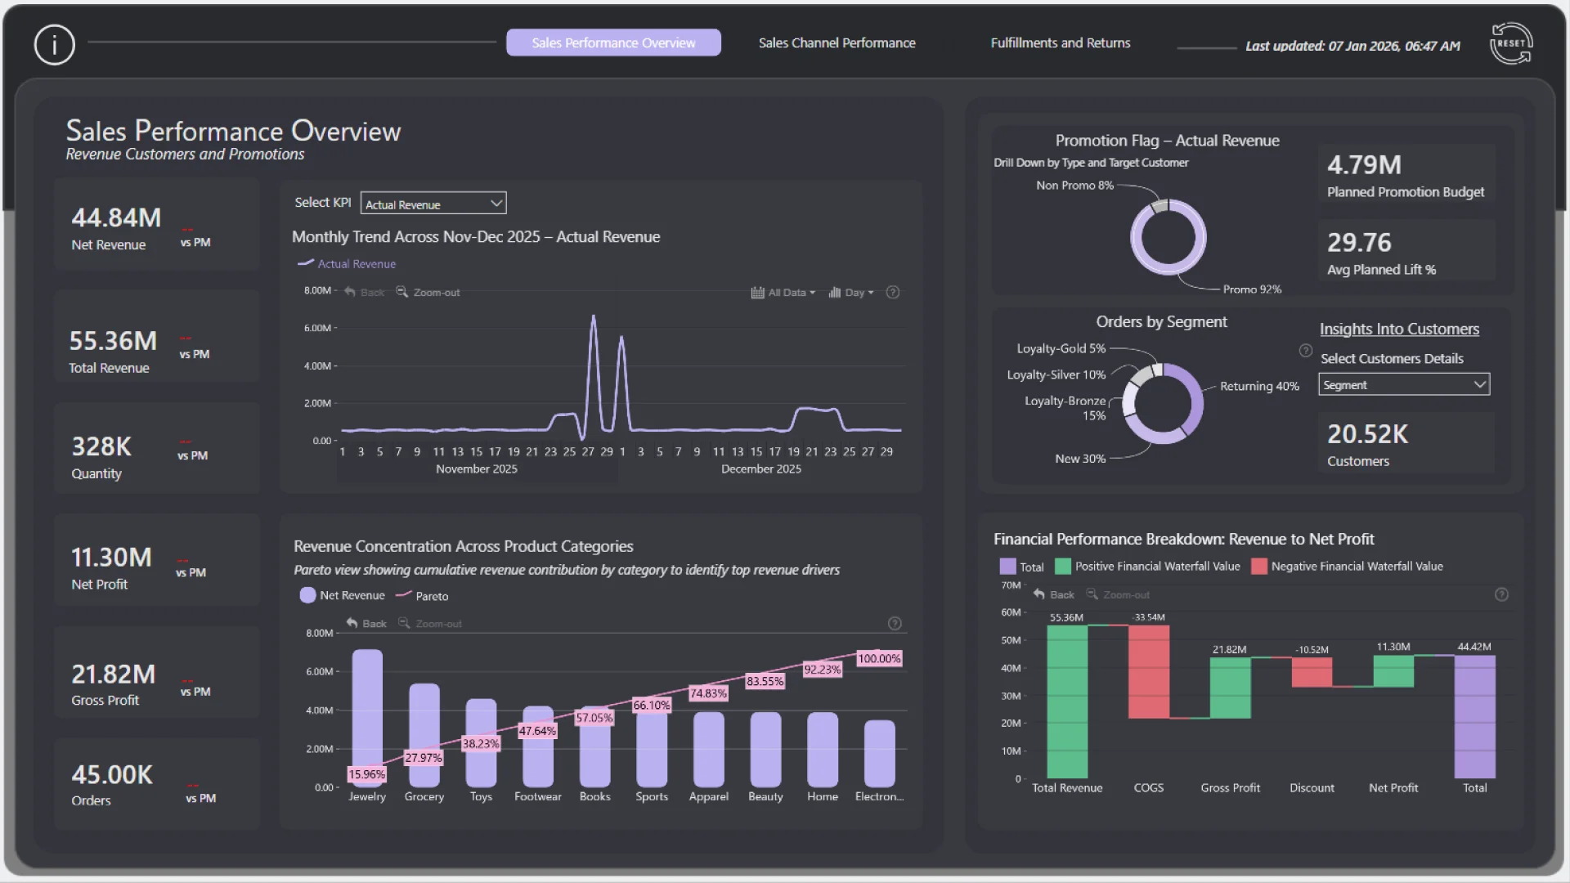Click Back arrow in Revenue Concentration chart
Viewport: 1570px width, 883px height.
coord(352,623)
